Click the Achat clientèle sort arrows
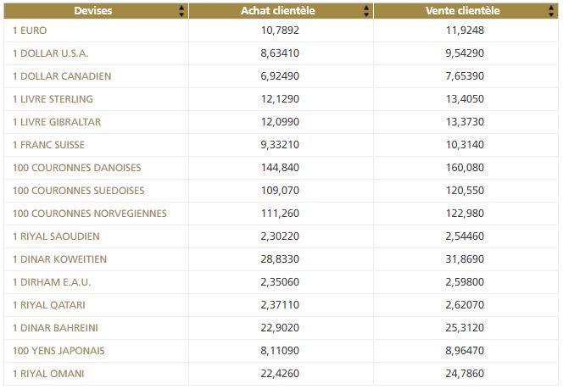 366,11
